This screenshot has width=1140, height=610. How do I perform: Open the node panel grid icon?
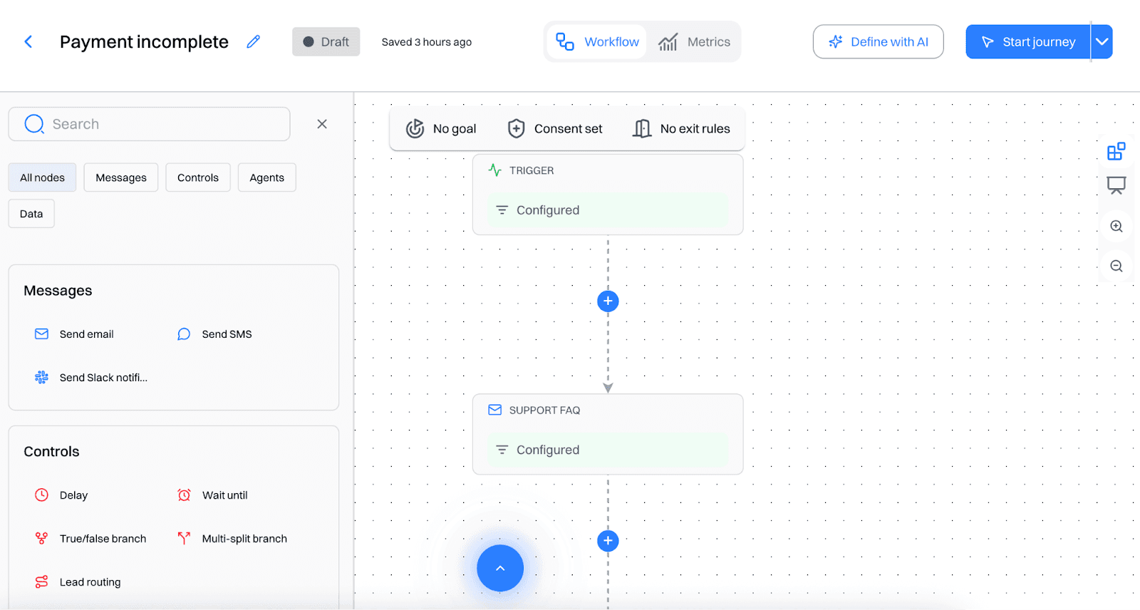click(1116, 151)
